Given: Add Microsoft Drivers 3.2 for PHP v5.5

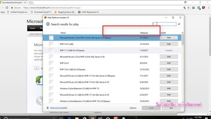Looking at the screenshot, I should 169,38.
